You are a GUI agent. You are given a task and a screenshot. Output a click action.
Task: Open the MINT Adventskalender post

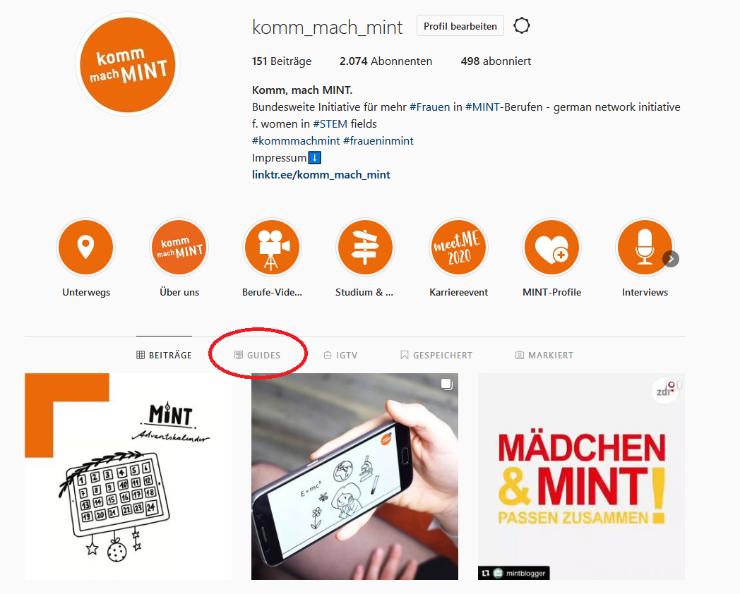128,476
